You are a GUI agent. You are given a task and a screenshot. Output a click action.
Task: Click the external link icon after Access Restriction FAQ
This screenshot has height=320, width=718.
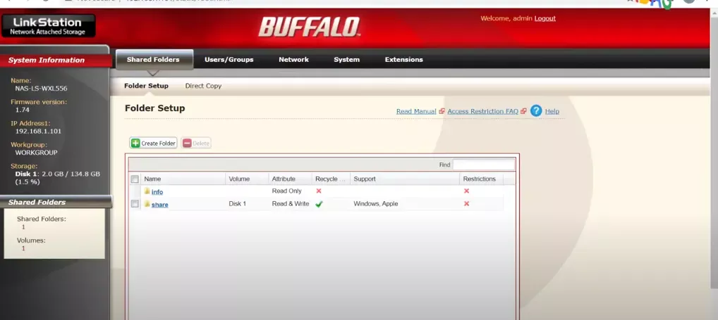tap(523, 111)
